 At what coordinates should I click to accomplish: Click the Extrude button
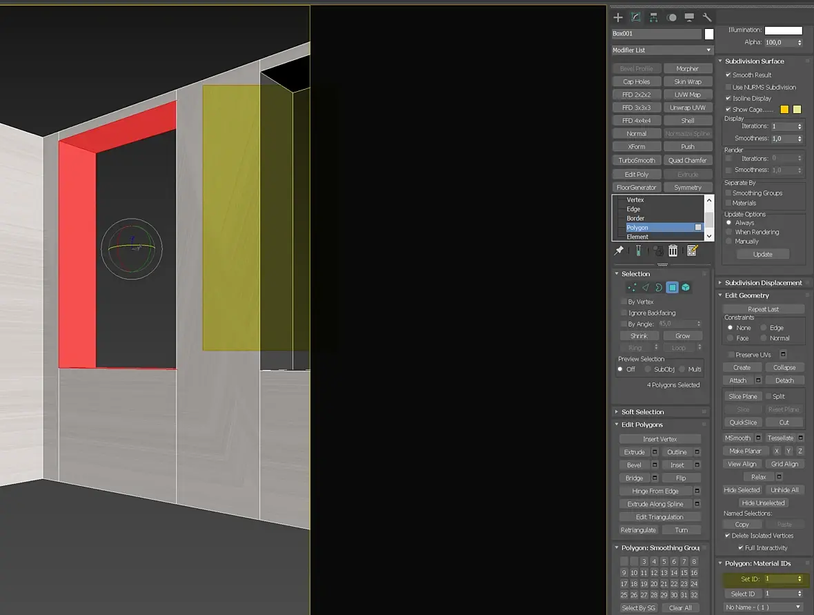coord(635,452)
